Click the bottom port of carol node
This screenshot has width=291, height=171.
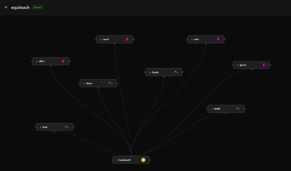pos(115,43)
